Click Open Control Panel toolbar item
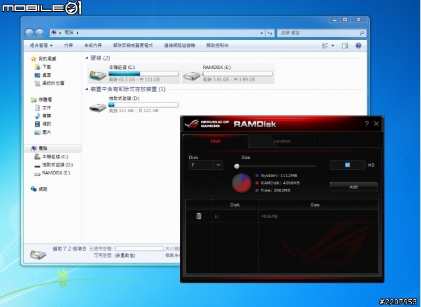This screenshot has width=421, height=307. [x=217, y=45]
